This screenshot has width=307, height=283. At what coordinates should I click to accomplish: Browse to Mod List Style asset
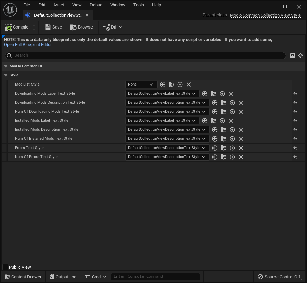point(171,84)
